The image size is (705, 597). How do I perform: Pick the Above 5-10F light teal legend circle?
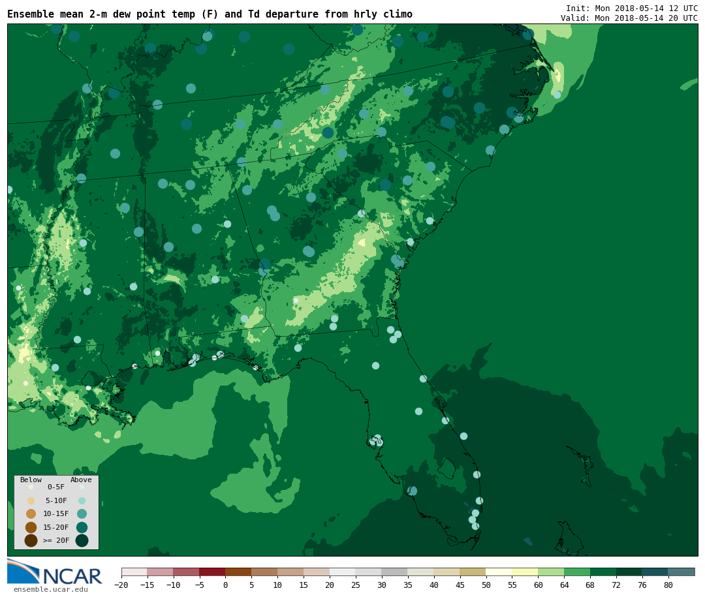82,500
